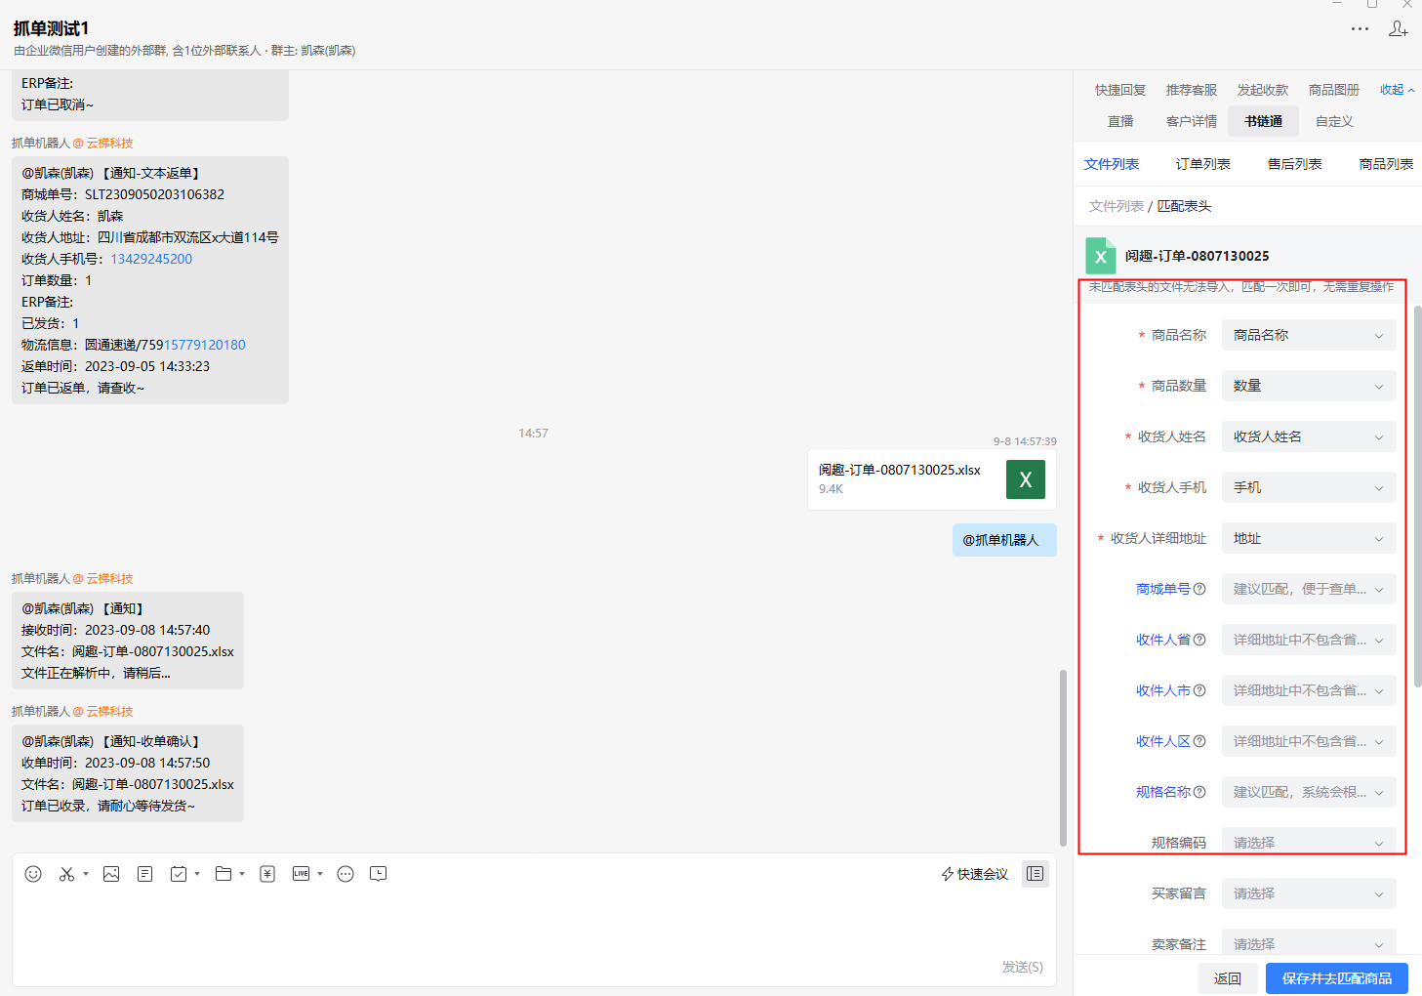The height and width of the screenshot is (996, 1422).
Task: Expand arrow beside the folder icon
Action: coord(242,874)
